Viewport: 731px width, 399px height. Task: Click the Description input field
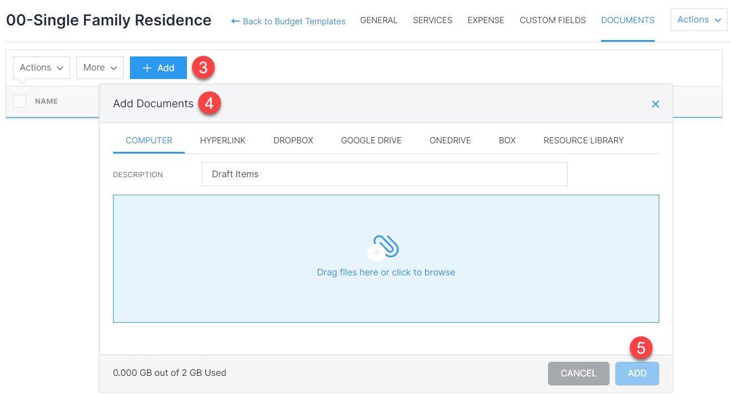[x=385, y=174]
